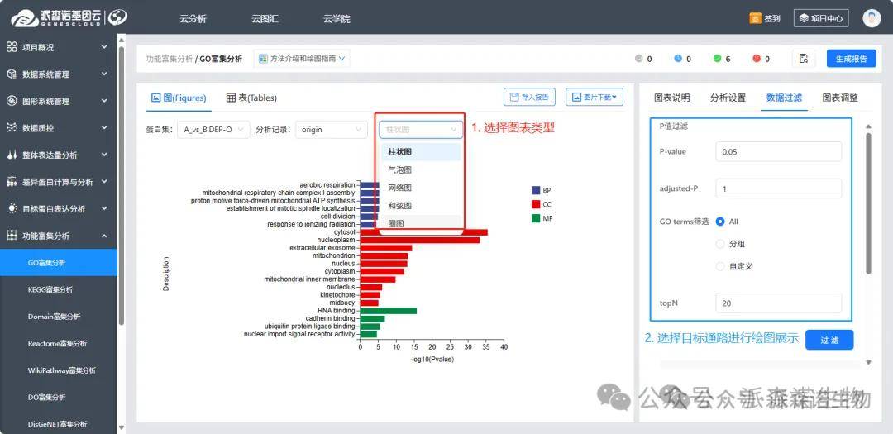Open the 分析记录 origin dropdown
Screen dimensions: 893x434
coord(332,130)
